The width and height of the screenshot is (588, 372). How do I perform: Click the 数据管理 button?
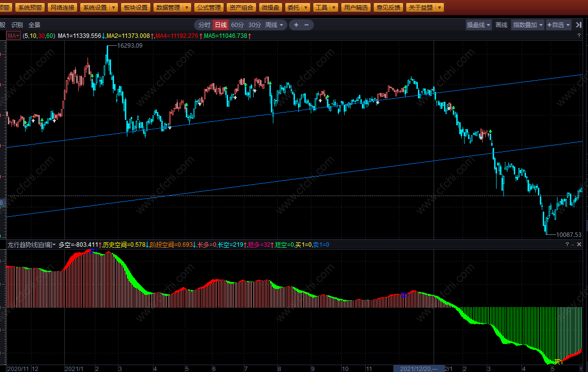coord(168,7)
